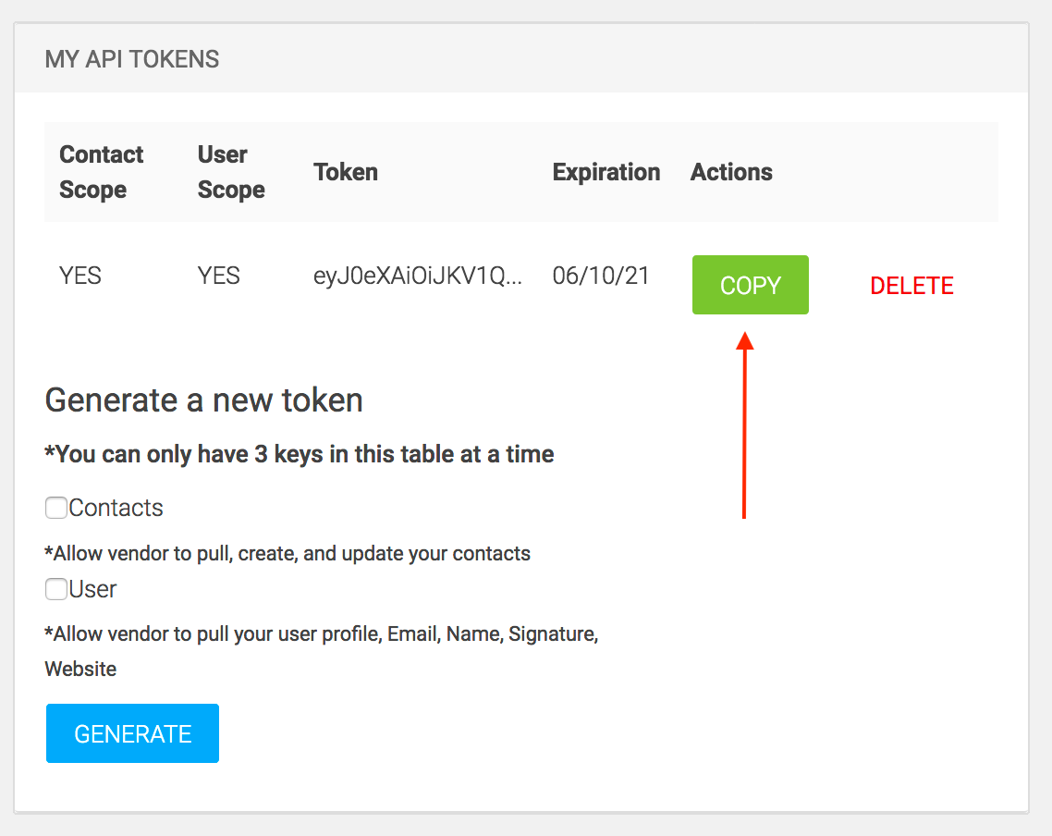
Task: Click the Contacts checkbox label text
Action: tap(116, 508)
